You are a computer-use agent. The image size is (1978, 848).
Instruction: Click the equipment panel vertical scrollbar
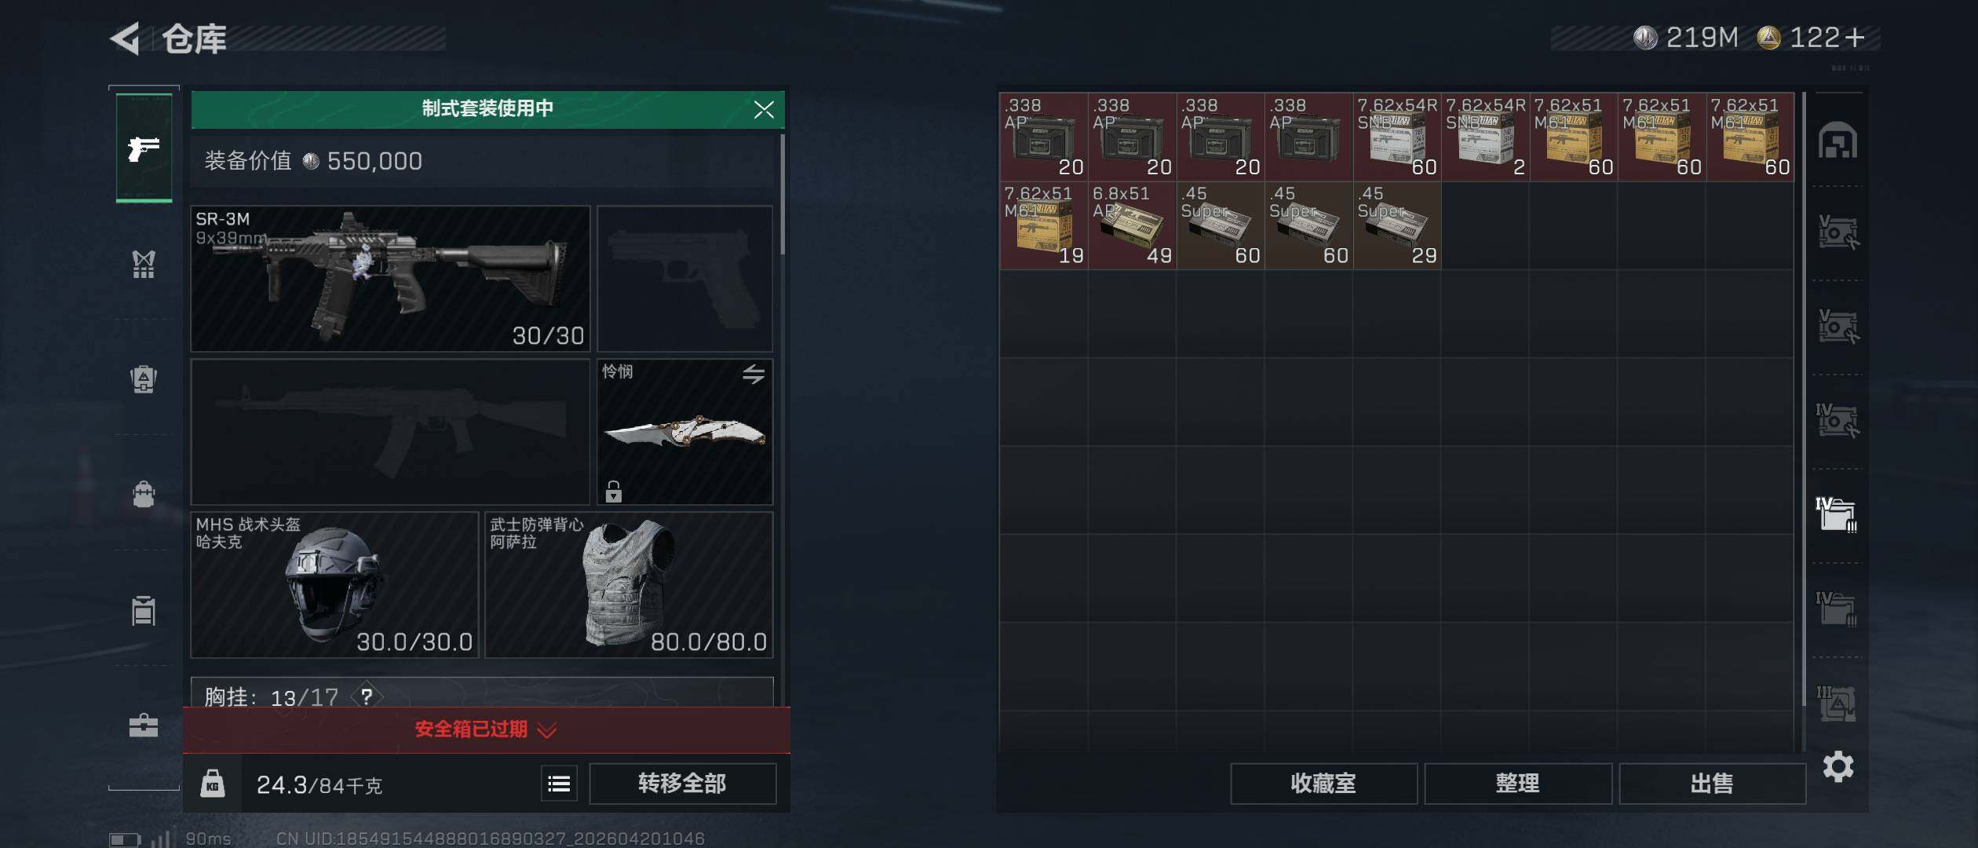click(x=782, y=195)
